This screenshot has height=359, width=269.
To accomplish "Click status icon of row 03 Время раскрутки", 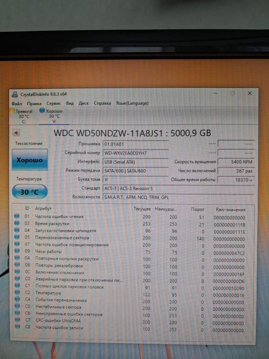I will tap(17, 223).
